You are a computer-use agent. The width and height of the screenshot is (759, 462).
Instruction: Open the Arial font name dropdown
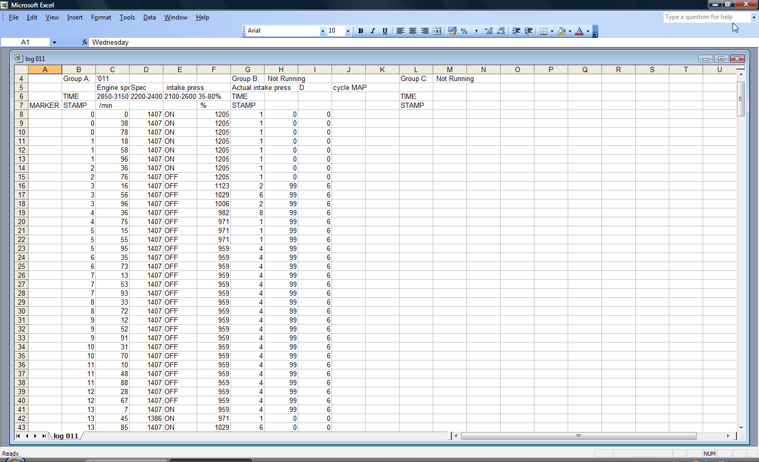(x=323, y=31)
